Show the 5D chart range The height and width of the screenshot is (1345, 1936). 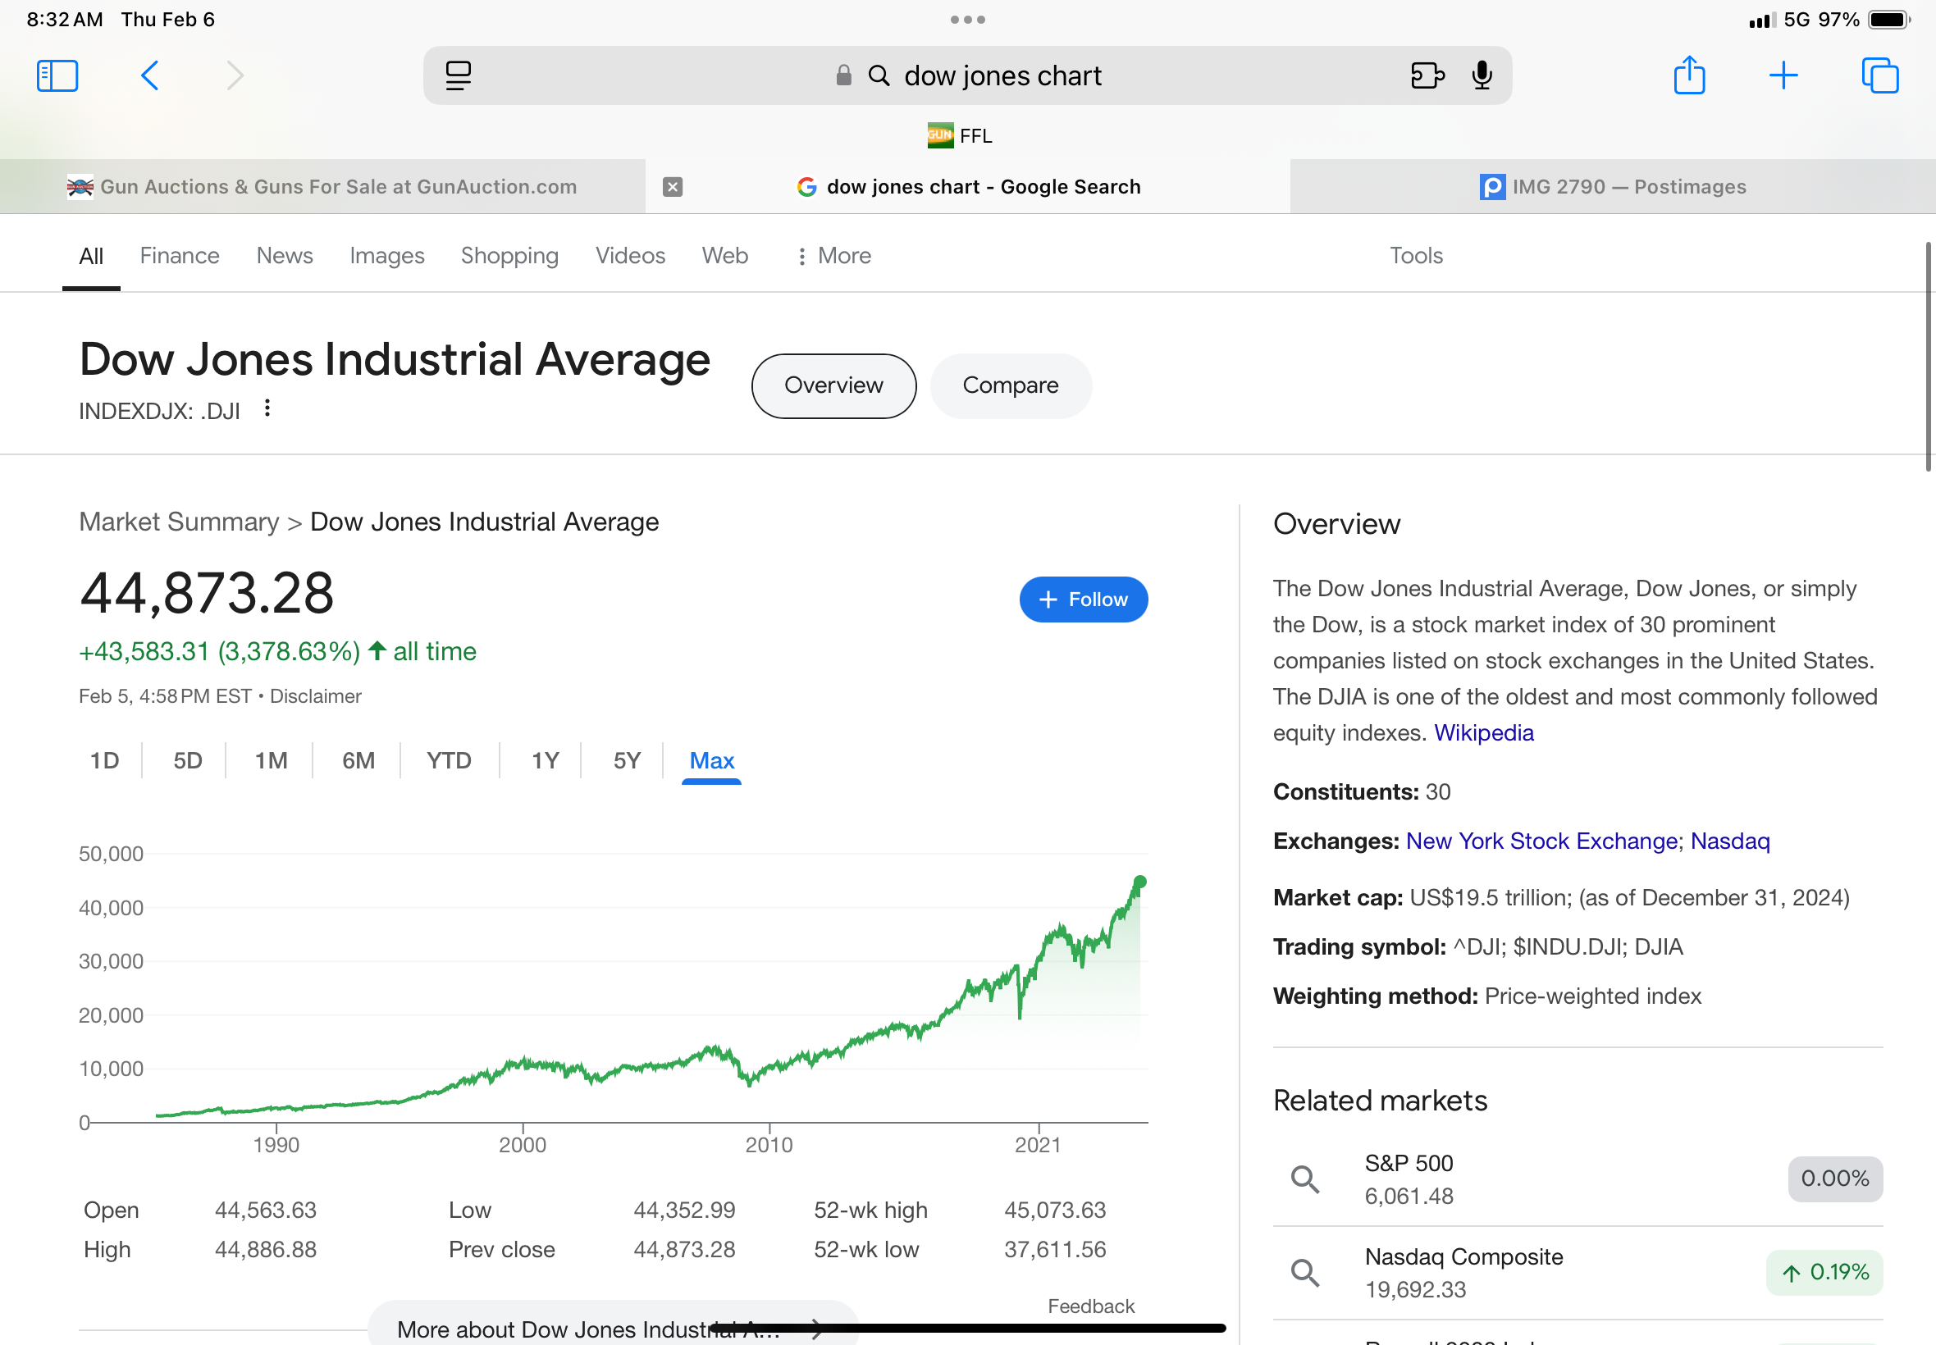(188, 761)
